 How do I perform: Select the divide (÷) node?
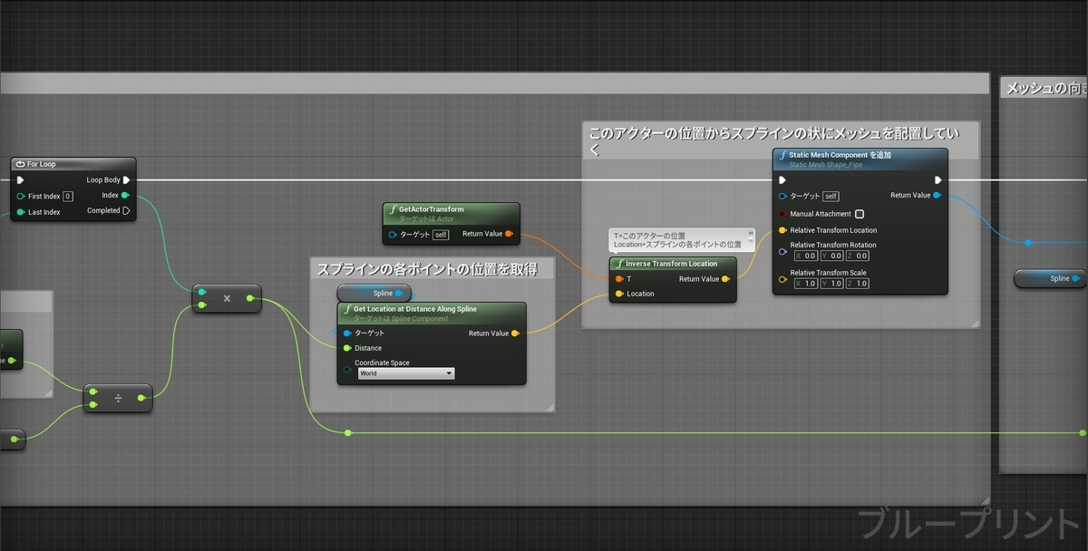click(x=118, y=398)
